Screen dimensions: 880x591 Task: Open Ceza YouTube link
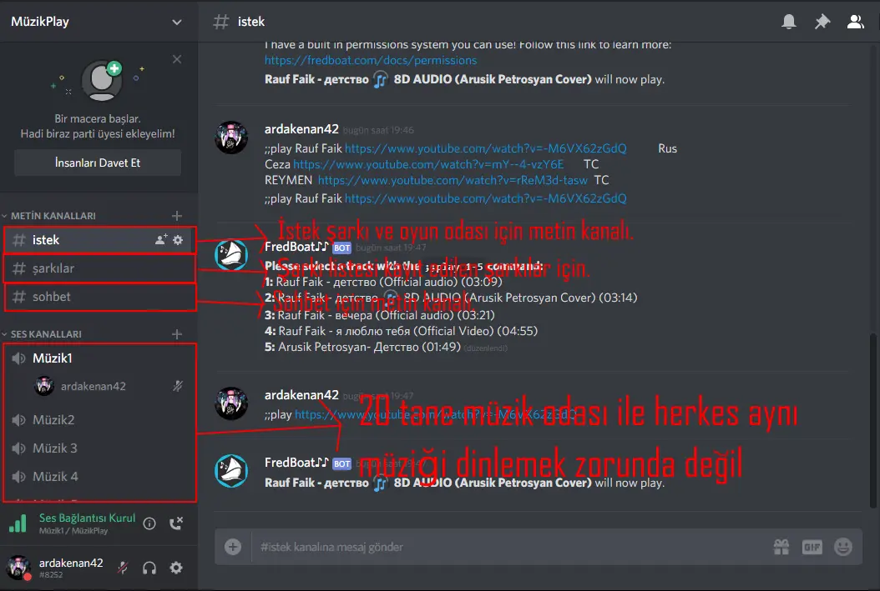(x=428, y=164)
